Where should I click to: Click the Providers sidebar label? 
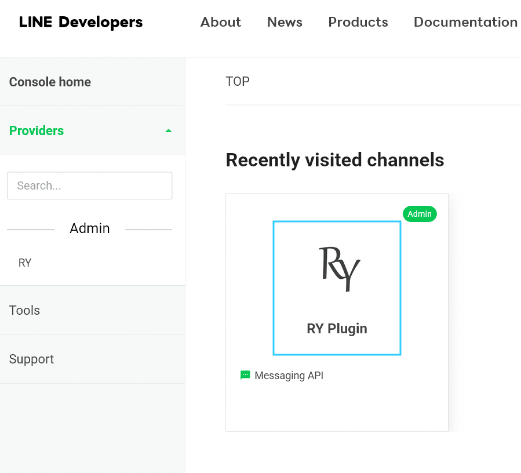tap(37, 130)
